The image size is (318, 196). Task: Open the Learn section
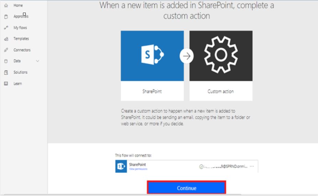click(17, 84)
